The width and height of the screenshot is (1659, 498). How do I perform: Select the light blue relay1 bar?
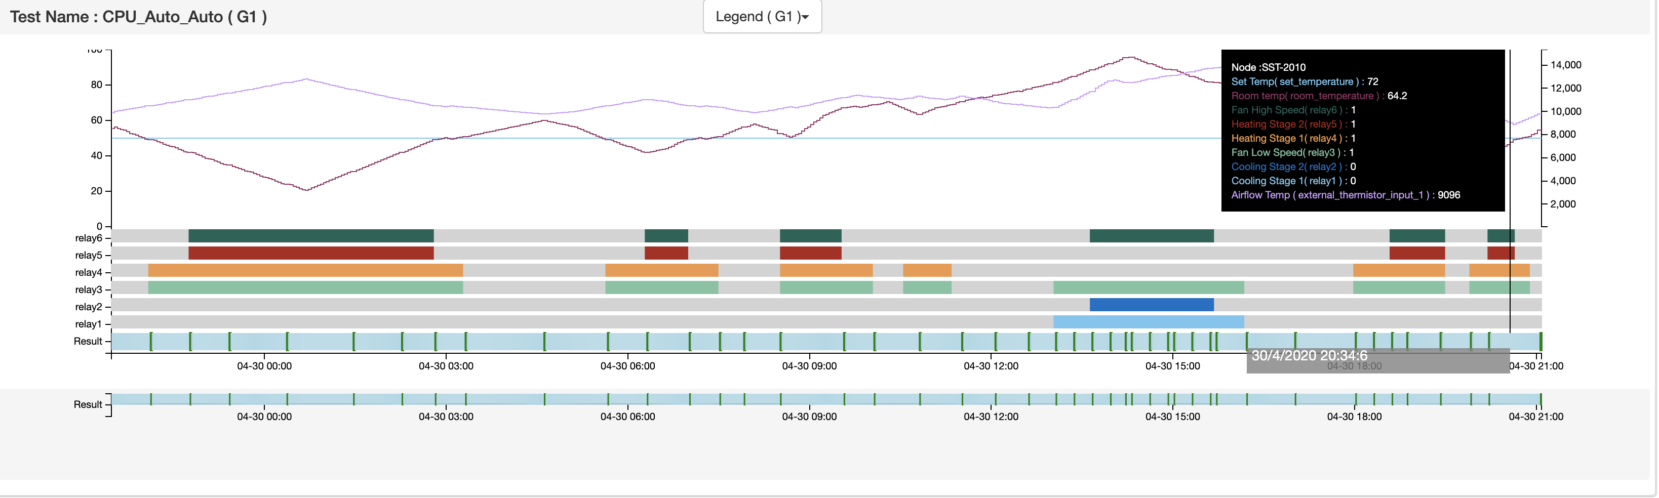pos(1148,322)
